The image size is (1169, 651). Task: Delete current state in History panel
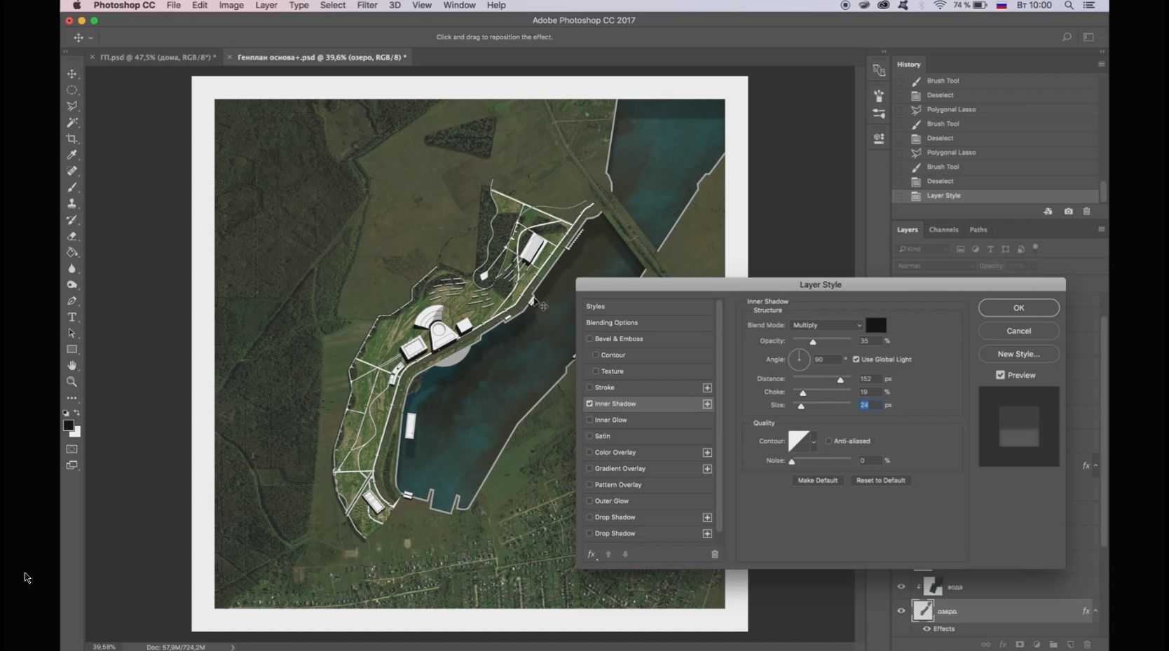(x=1087, y=212)
